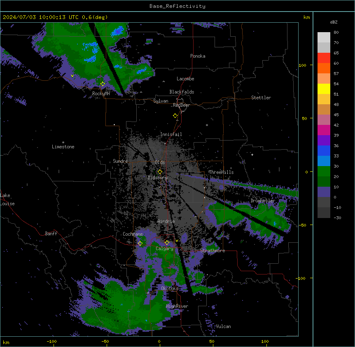Click the ThreeHills town label
Viewport: 355px width, 347px height.
point(221,172)
